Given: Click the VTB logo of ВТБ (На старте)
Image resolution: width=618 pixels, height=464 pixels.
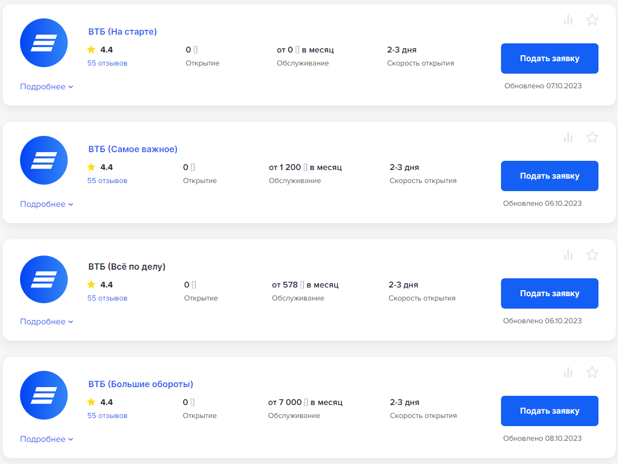Looking at the screenshot, I should [44, 43].
